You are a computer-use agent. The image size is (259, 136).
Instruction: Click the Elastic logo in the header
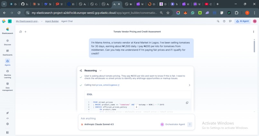coord(4,21)
